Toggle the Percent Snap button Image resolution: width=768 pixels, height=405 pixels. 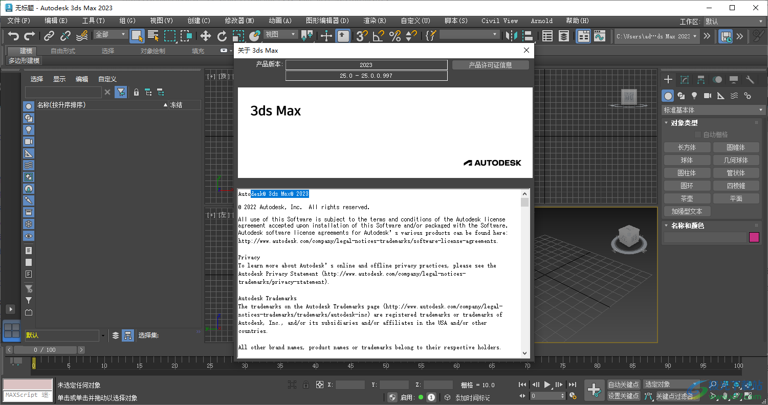(394, 36)
